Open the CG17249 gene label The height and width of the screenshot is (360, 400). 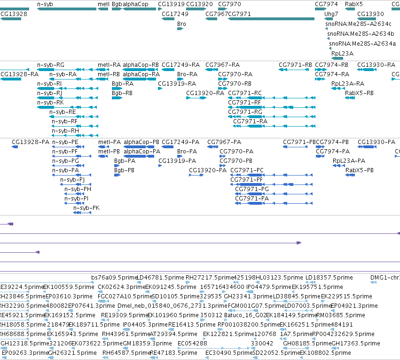[175, 14]
